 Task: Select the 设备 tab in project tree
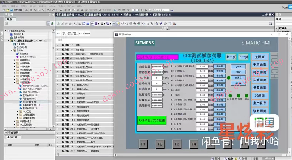[x=10, y=19]
